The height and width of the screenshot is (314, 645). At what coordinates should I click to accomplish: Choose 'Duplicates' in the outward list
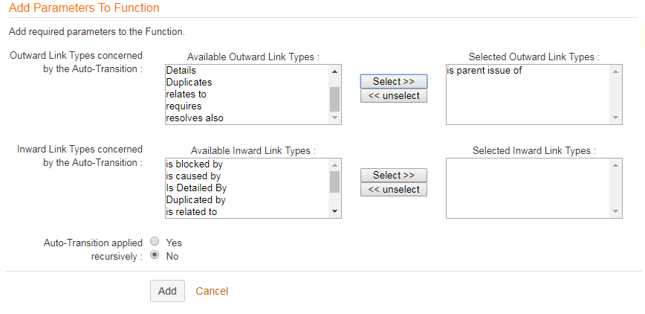pyautogui.click(x=189, y=82)
